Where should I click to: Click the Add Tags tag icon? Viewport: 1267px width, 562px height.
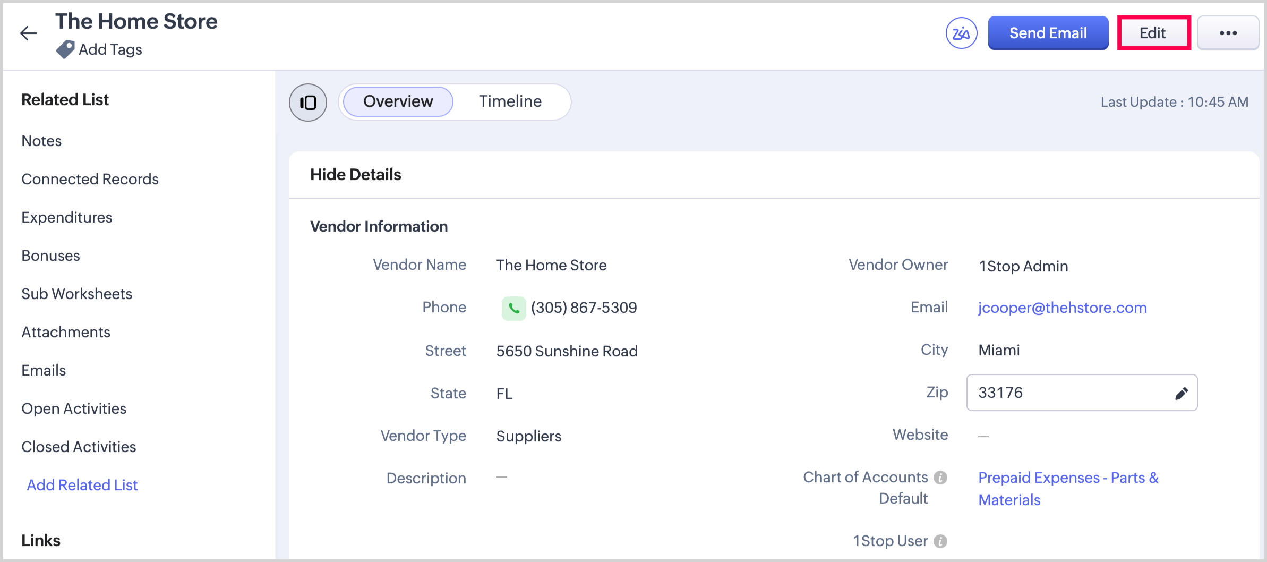[65, 49]
